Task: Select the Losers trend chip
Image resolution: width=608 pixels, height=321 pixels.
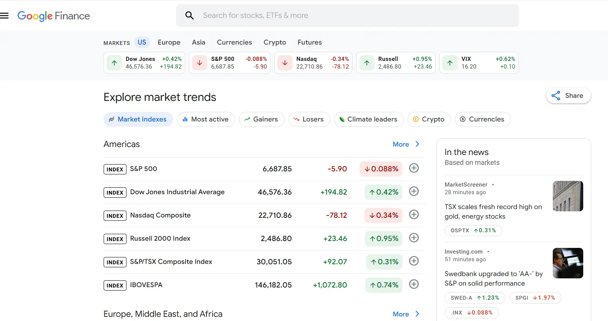Action: point(309,119)
